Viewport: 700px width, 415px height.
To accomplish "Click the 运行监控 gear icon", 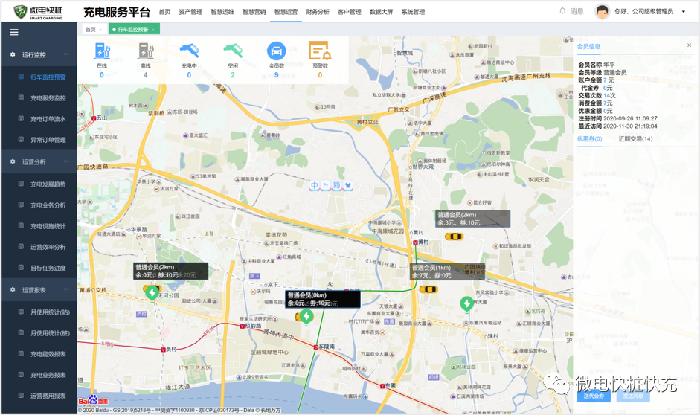I will pyautogui.click(x=13, y=54).
